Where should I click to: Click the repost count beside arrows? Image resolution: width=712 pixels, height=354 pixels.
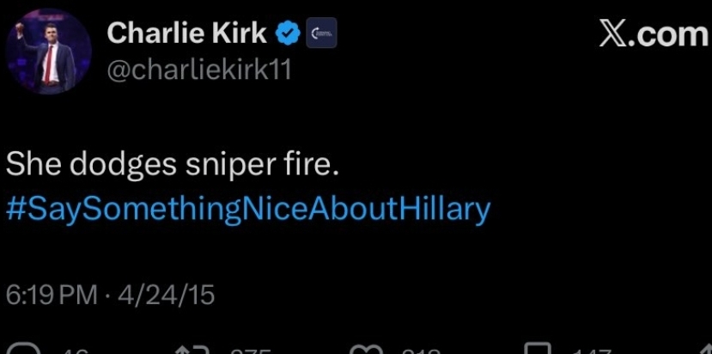click(251, 351)
